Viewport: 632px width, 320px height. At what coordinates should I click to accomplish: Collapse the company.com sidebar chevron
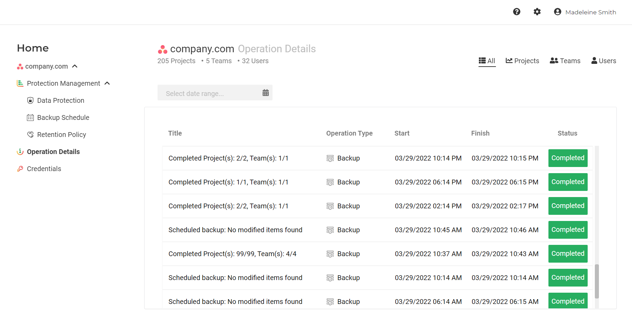coord(75,66)
